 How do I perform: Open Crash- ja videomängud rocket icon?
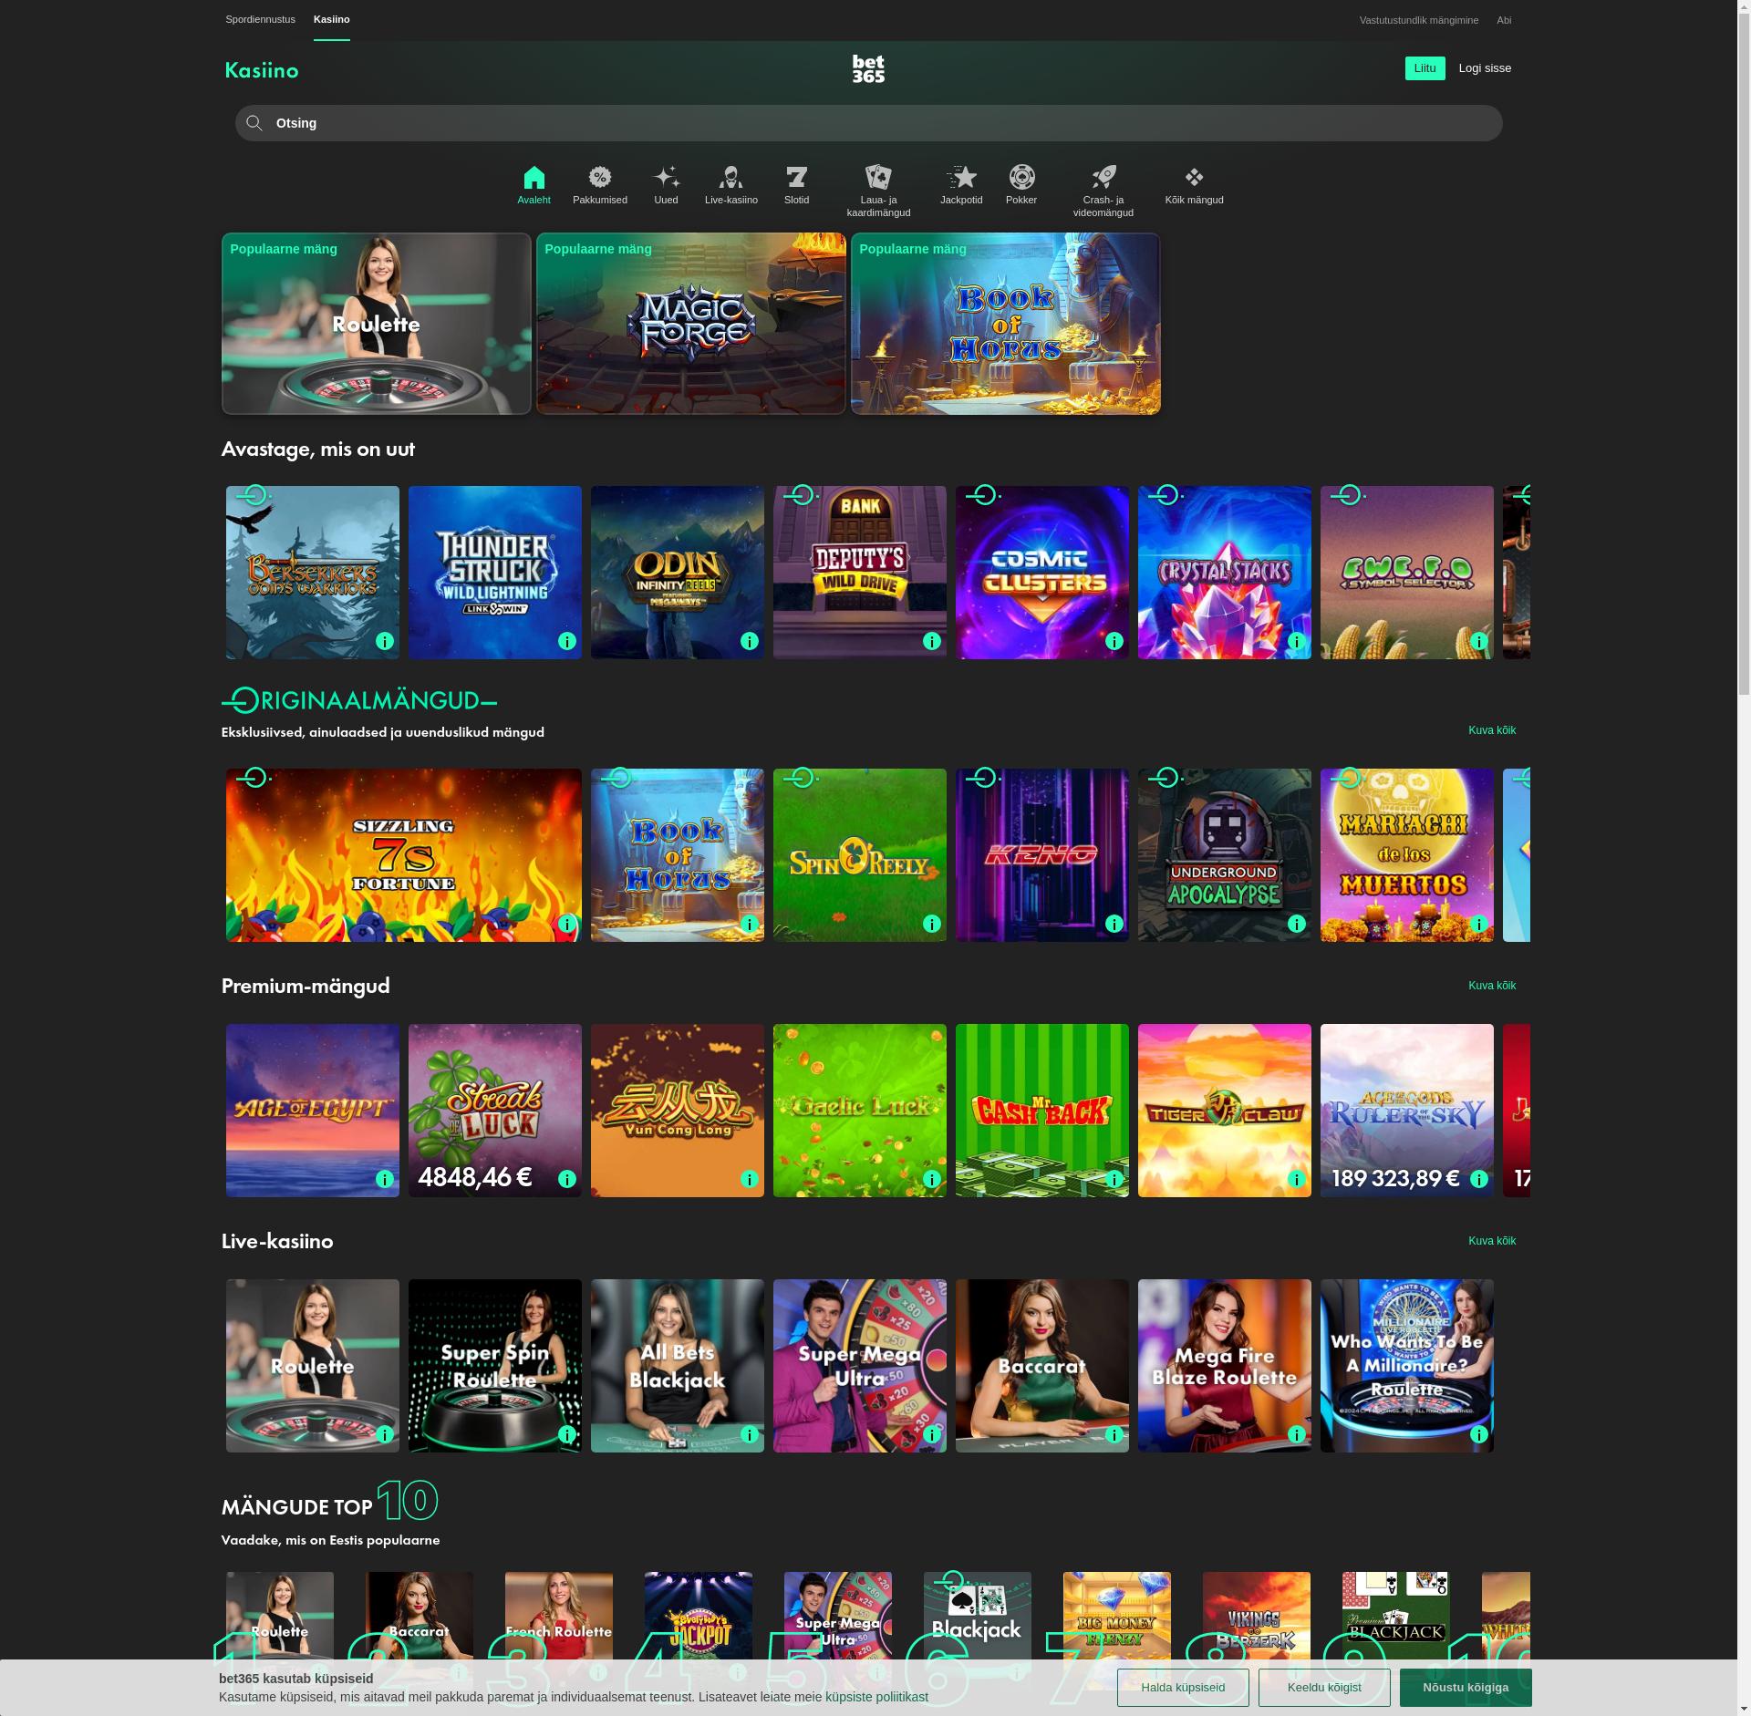[x=1103, y=176]
